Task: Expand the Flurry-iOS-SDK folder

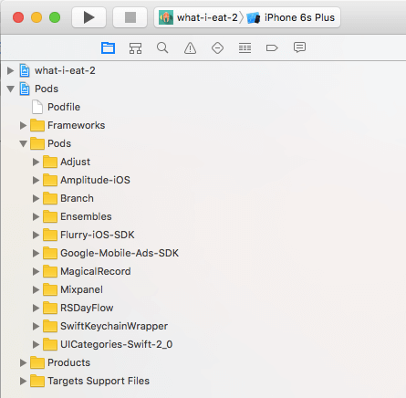Action: click(x=36, y=235)
